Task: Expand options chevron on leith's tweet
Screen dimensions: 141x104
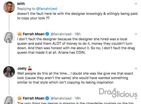Action: pos(136,4)
